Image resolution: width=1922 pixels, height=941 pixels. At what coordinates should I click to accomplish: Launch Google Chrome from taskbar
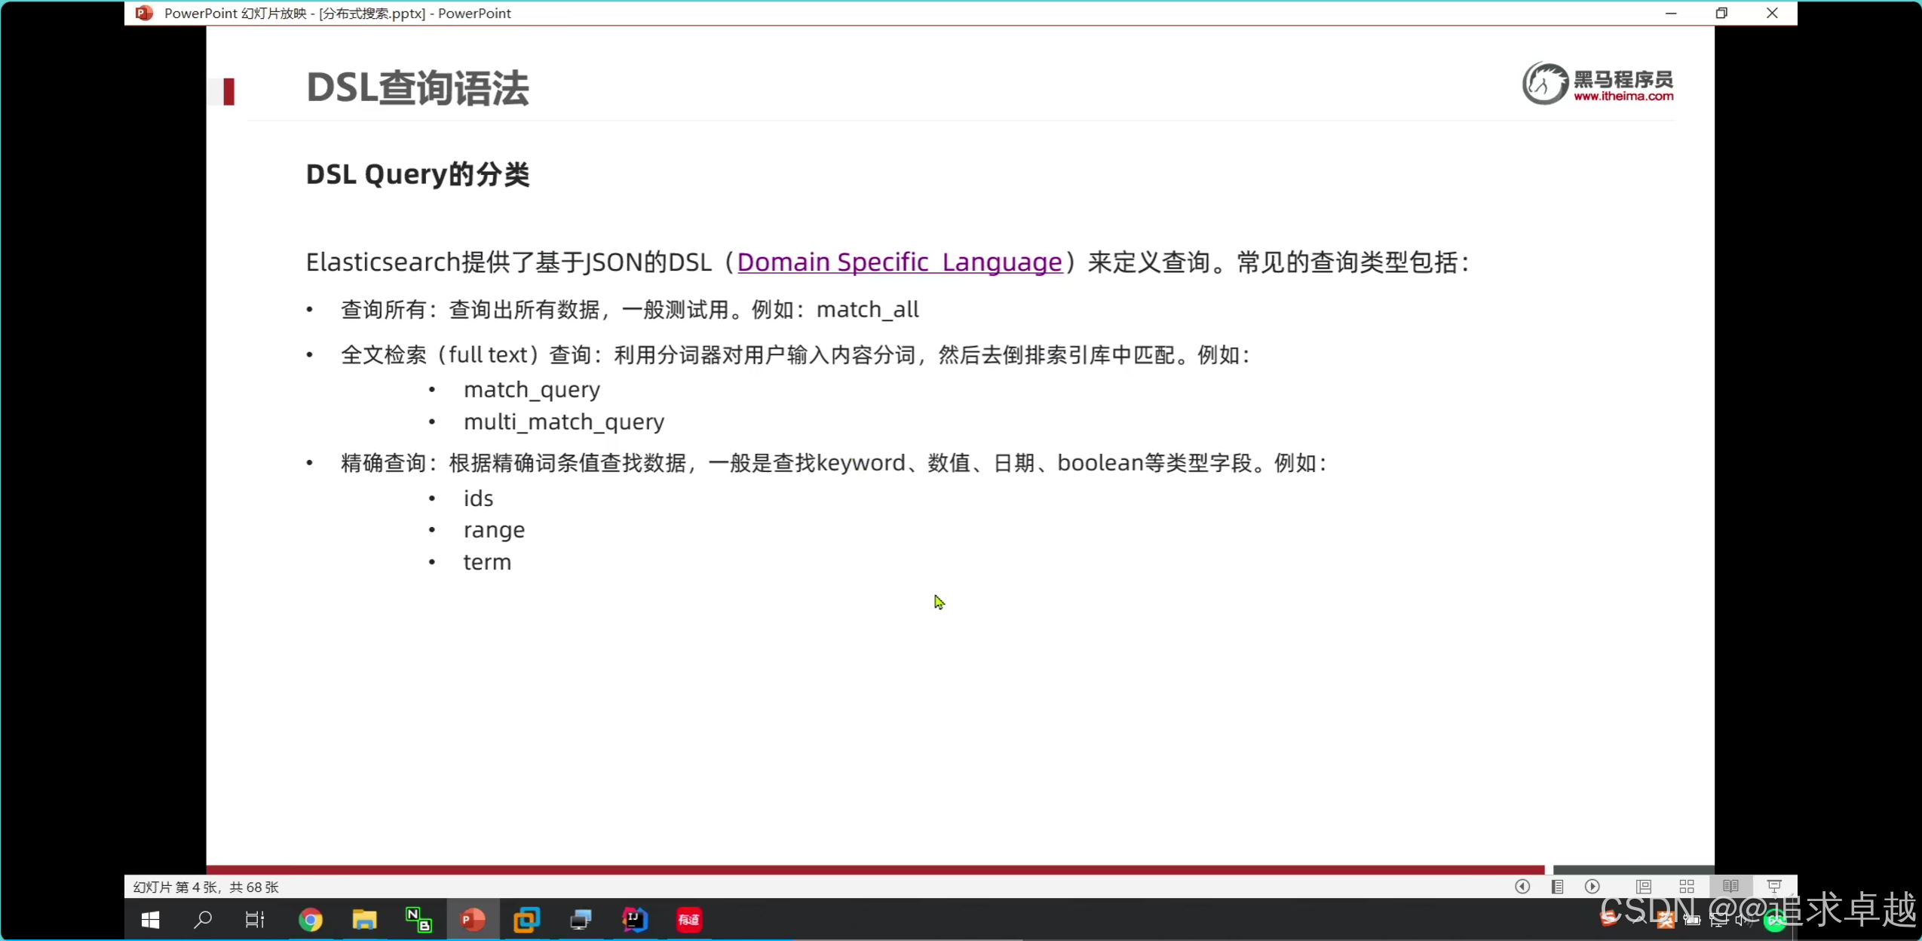(x=310, y=920)
